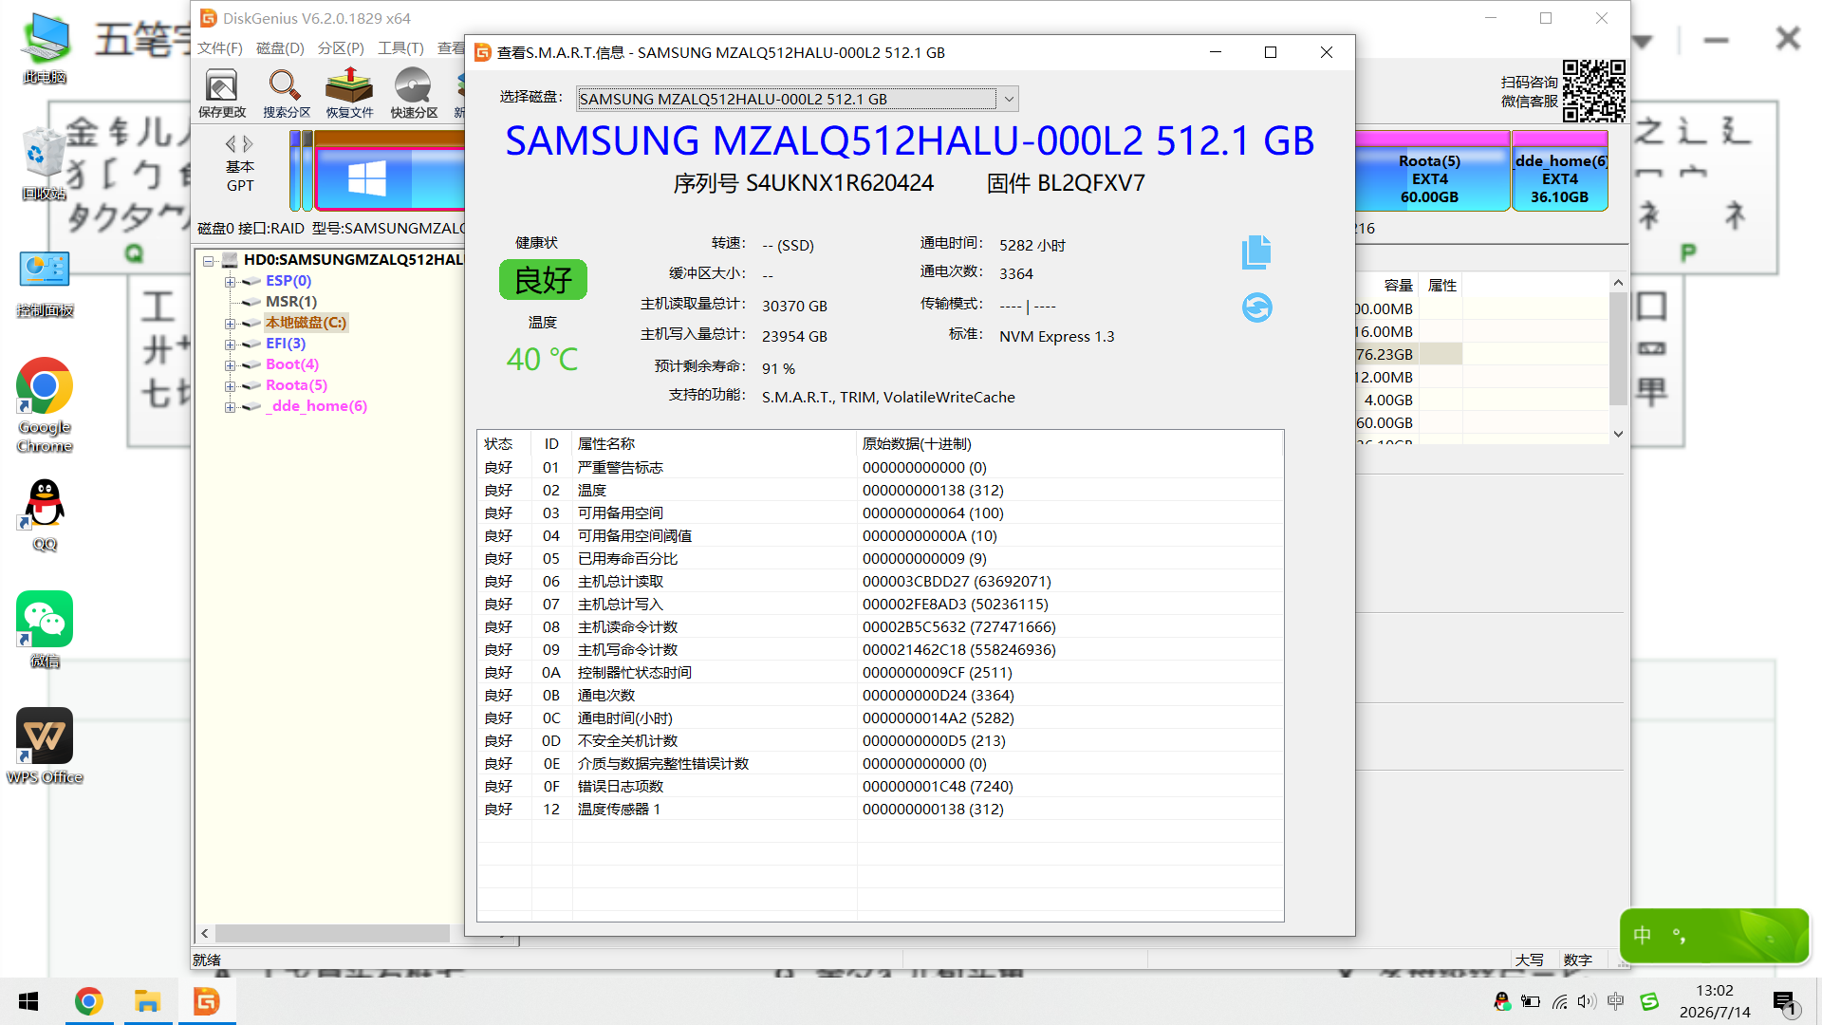
Task: Open the 分区(P) menu
Action: click(x=341, y=48)
